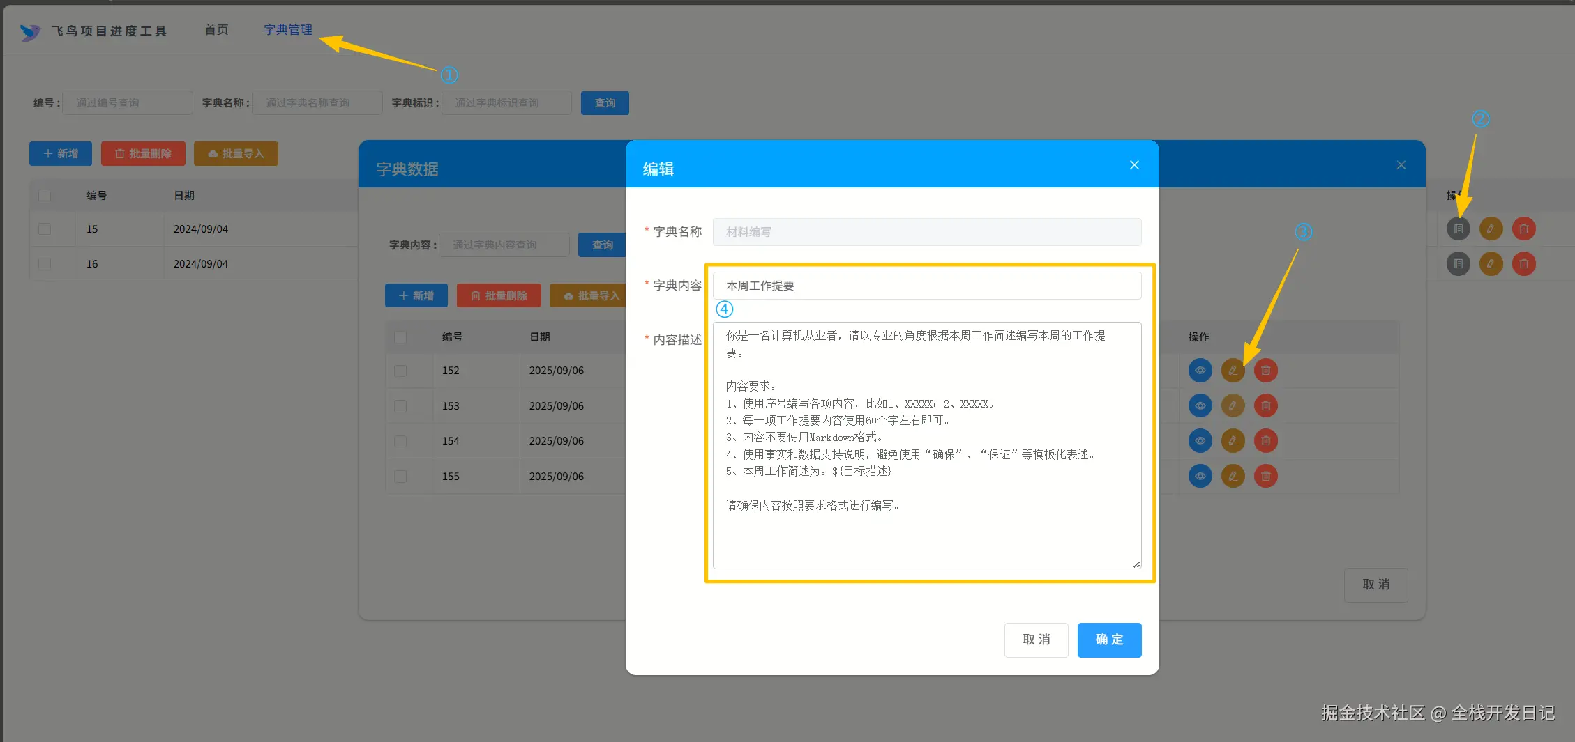The width and height of the screenshot is (1575, 742).
Task: Click the 飞鸟项目进度工具 bird logo
Action: [30, 31]
